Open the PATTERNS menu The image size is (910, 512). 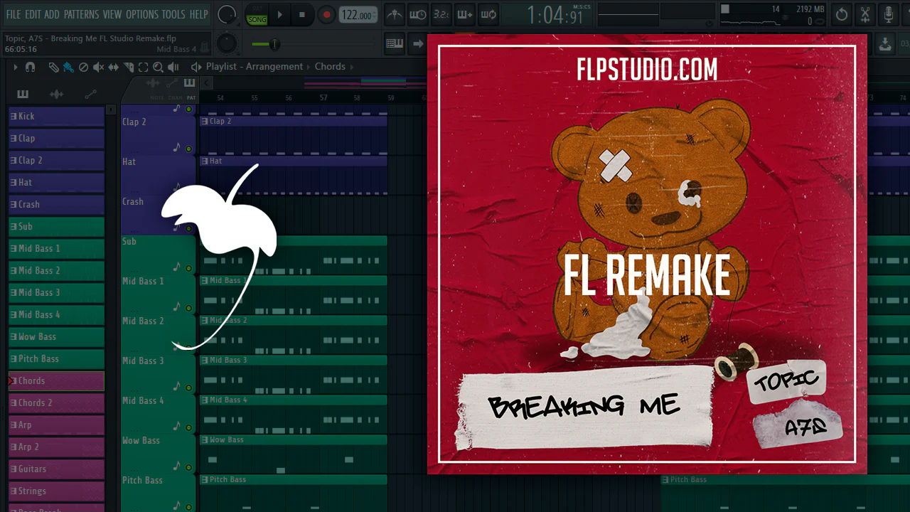[81, 14]
